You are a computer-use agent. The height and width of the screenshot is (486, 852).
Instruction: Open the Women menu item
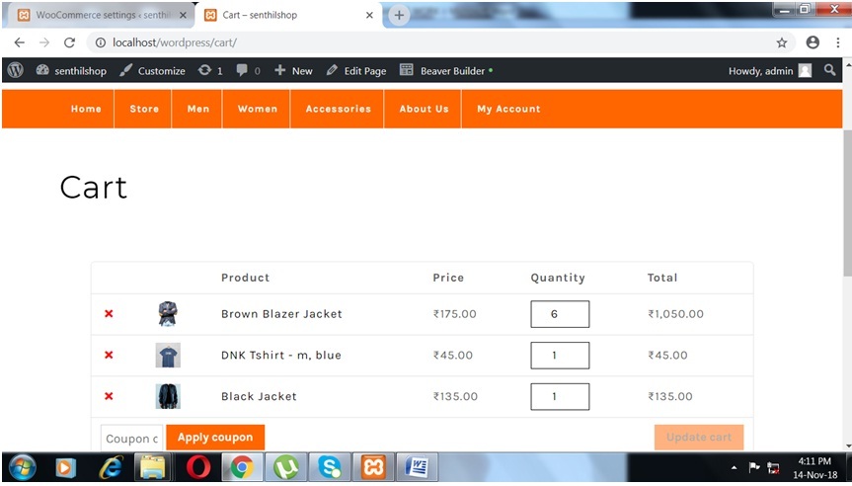(x=257, y=109)
